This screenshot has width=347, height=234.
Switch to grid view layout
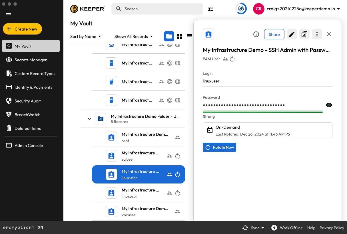(x=179, y=36)
